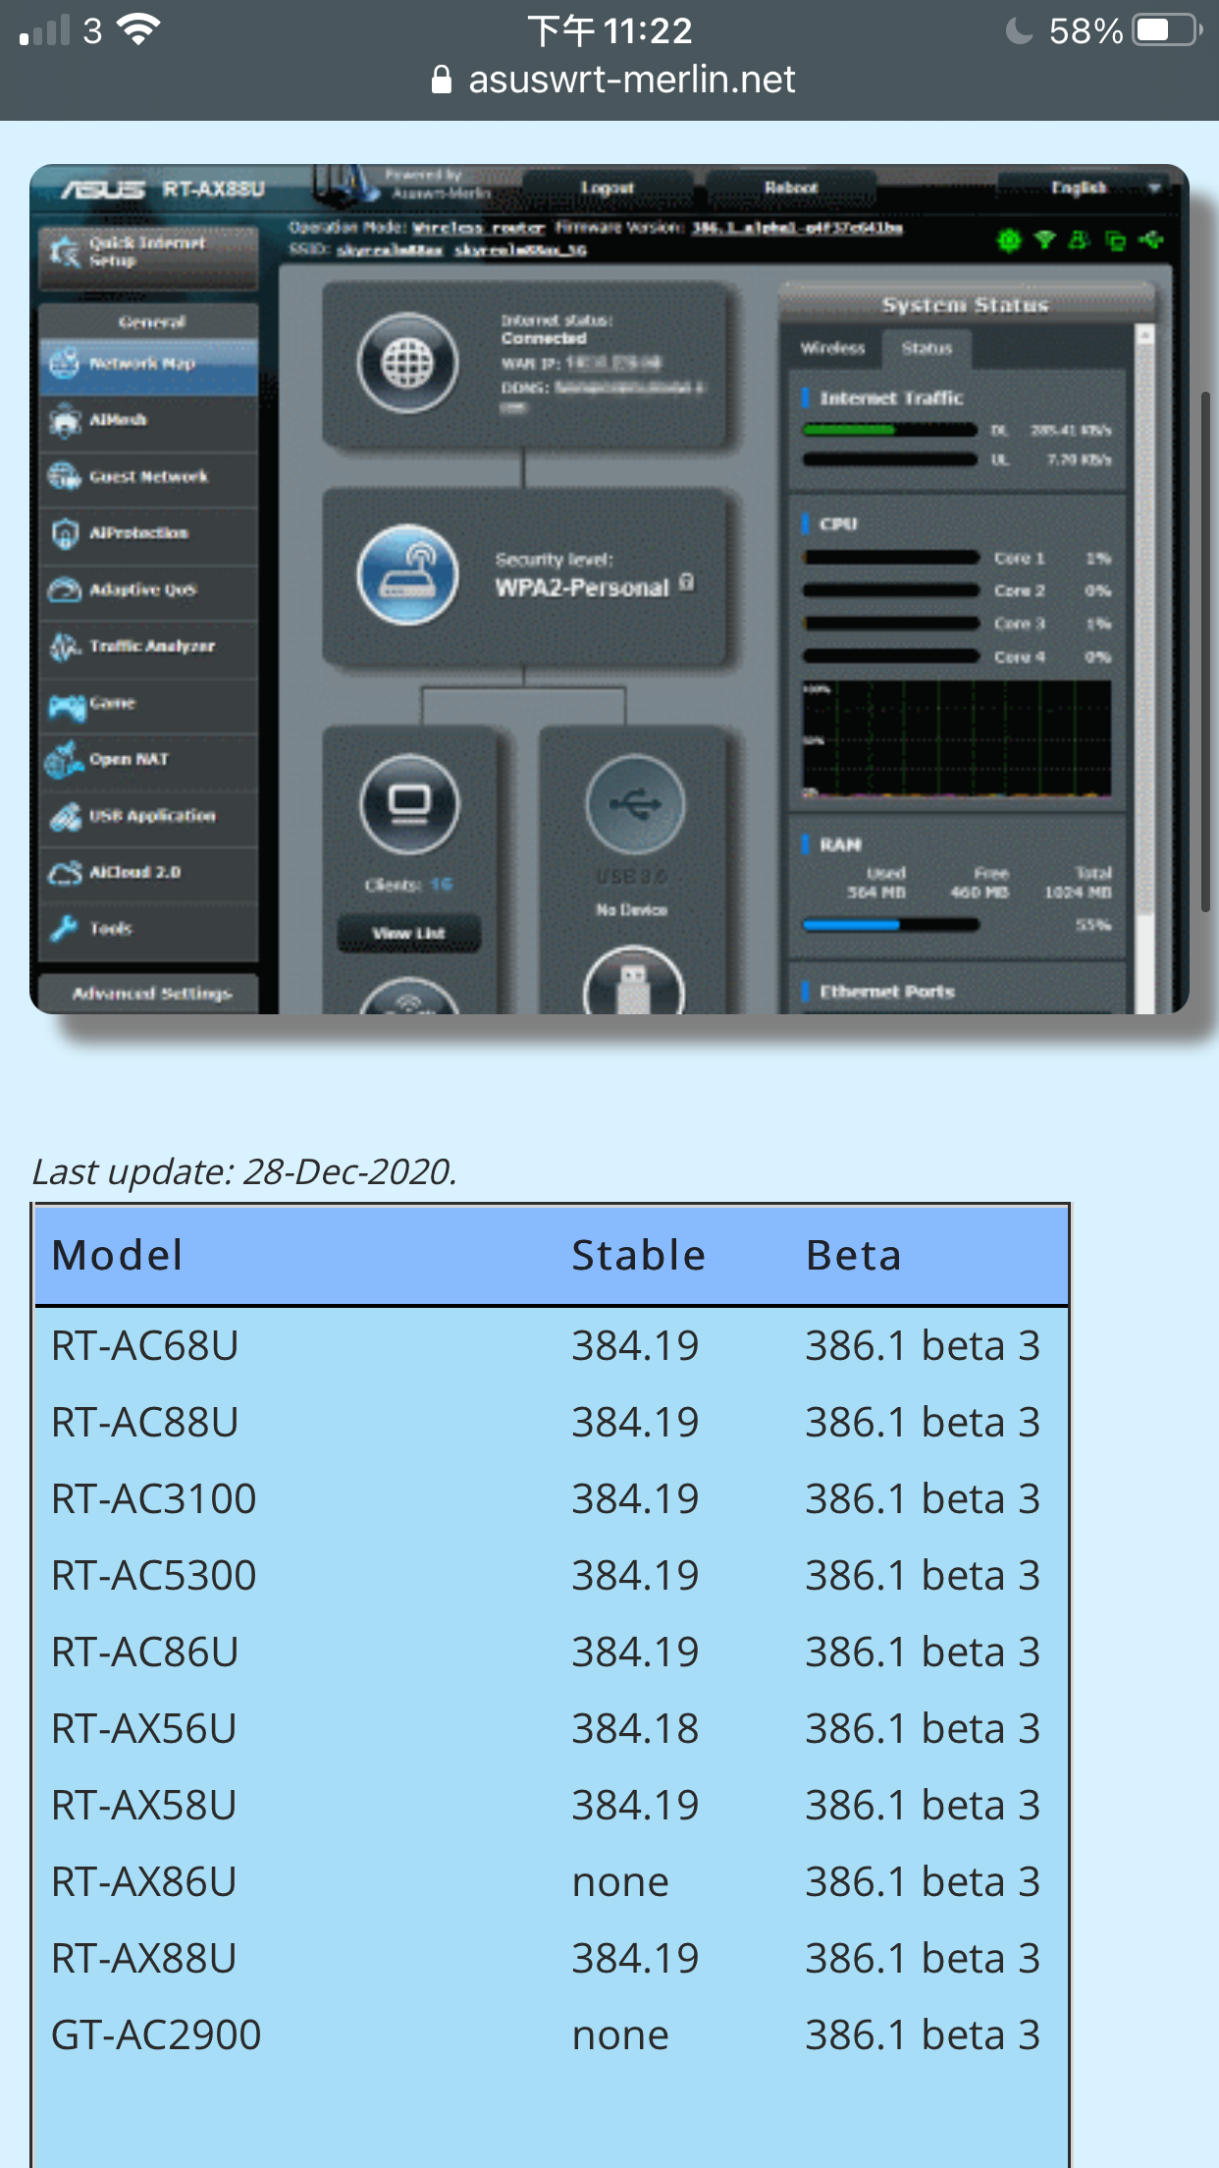The width and height of the screenshot is (1219, 2168).
Task: Tap the Last update 28-Dec-2020 text
Action: pyautogui.click(x=244, y=1172)
